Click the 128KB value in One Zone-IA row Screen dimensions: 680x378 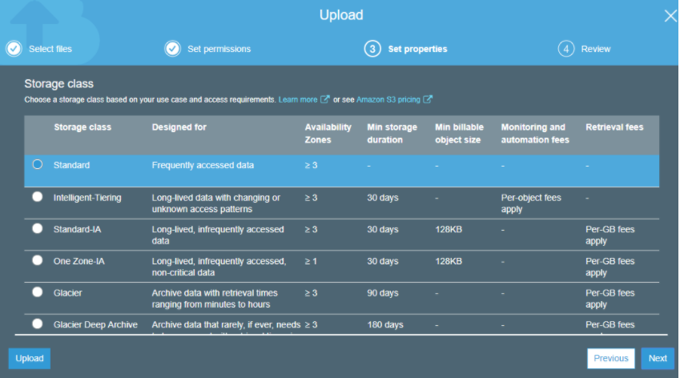click(x=449, y=261)
